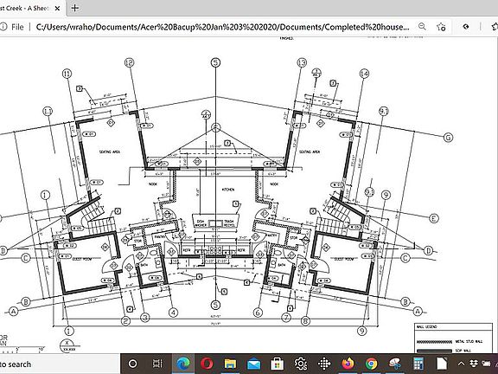Open the Mail app from taskbar
Image resolution: width=498 pixels, height=374 pixels.
point(253,364)
